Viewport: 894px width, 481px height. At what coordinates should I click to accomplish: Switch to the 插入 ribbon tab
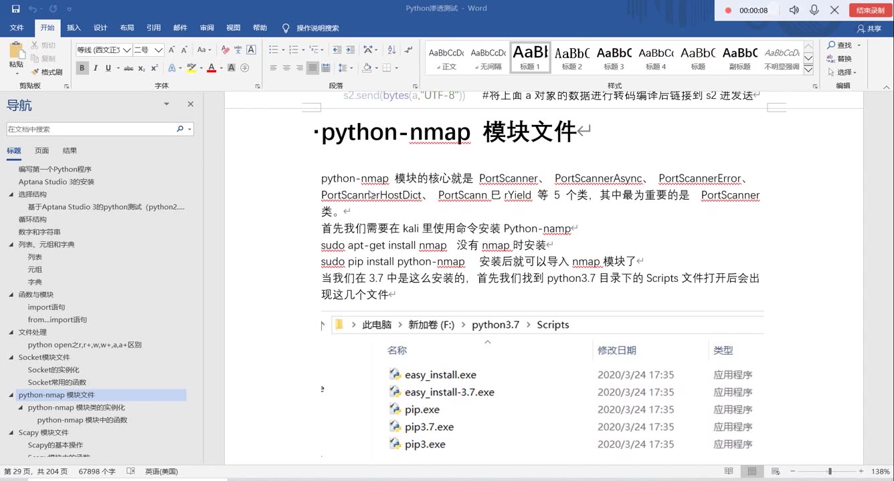pyautogui.click(x=73, y=28)
